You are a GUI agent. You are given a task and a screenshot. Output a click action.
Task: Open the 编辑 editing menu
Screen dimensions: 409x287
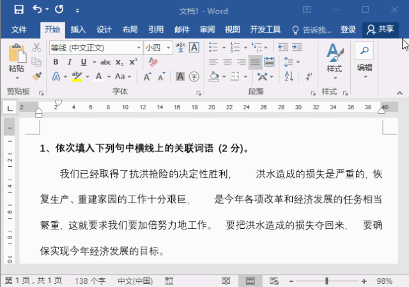click(365, 61)
